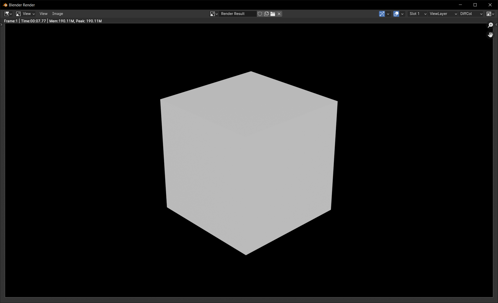Open the Slot 1 dropdown
The image size is (498, 303).
417,14
